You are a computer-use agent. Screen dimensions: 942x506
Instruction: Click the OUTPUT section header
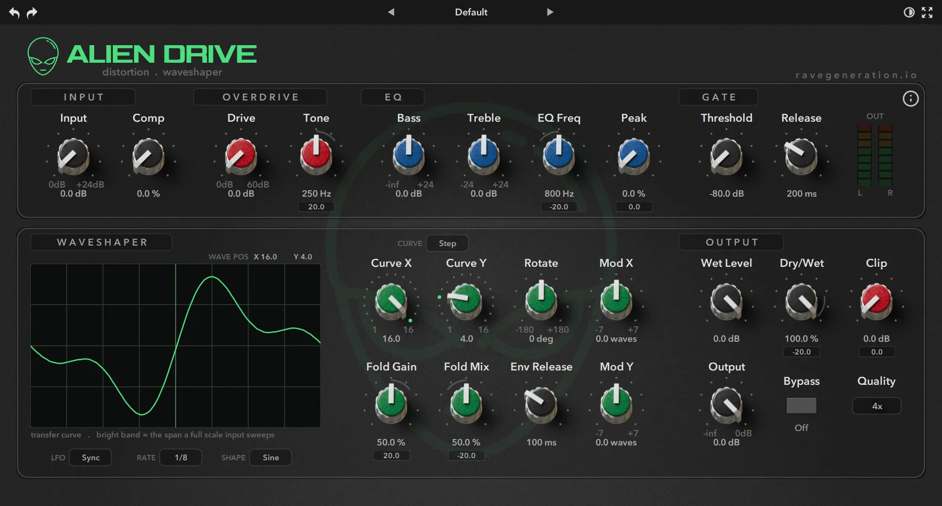click(731, 242)
